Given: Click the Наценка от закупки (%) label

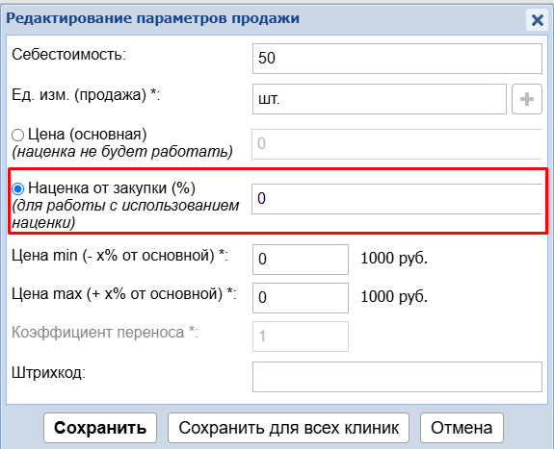Looking at the screenshot, I should [112, 188].
